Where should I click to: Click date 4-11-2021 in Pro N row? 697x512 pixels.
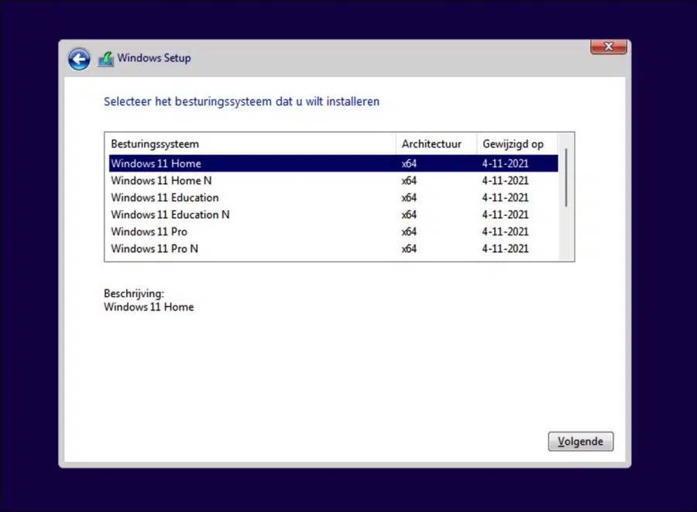(x=506, y=249)
